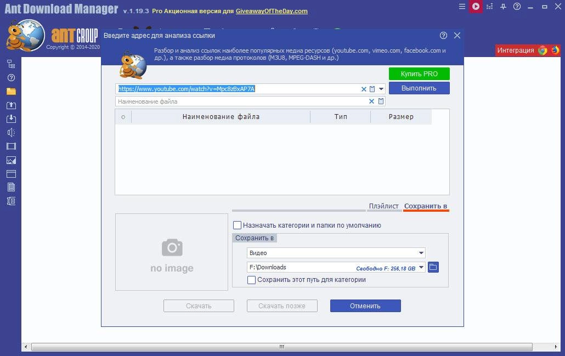The height and width of the screenshot is (356, 565).
Task: Paste clipboard into the URL field
Action: (372, 89)
